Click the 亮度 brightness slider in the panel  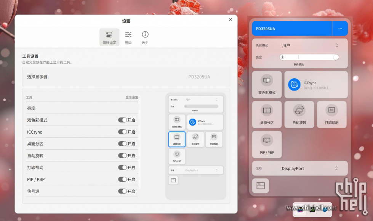point(309,57)
